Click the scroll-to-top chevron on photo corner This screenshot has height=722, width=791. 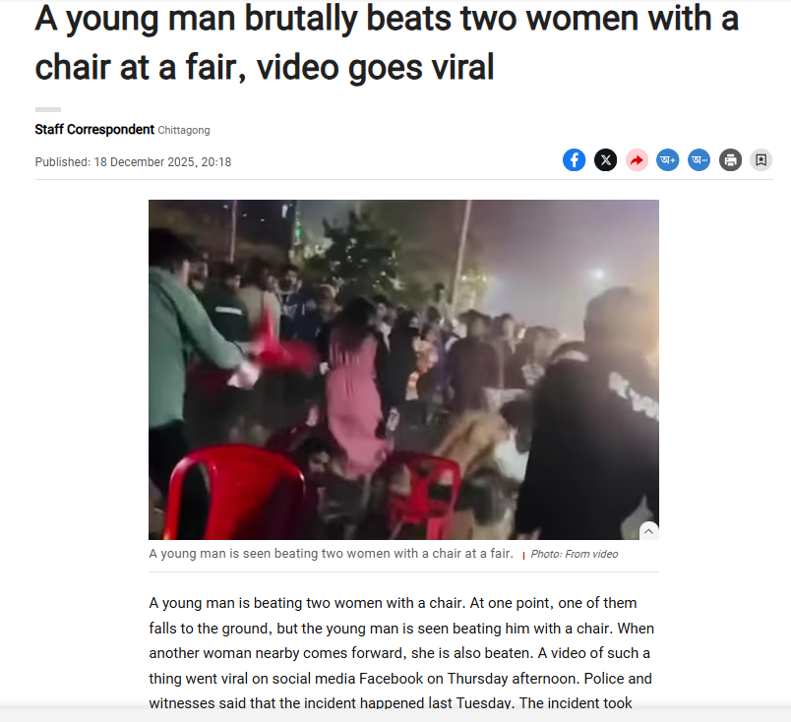coord(648,531)
